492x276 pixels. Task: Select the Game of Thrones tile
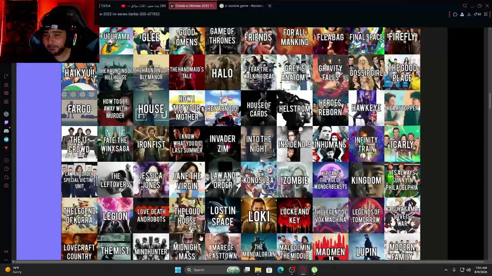223,41
